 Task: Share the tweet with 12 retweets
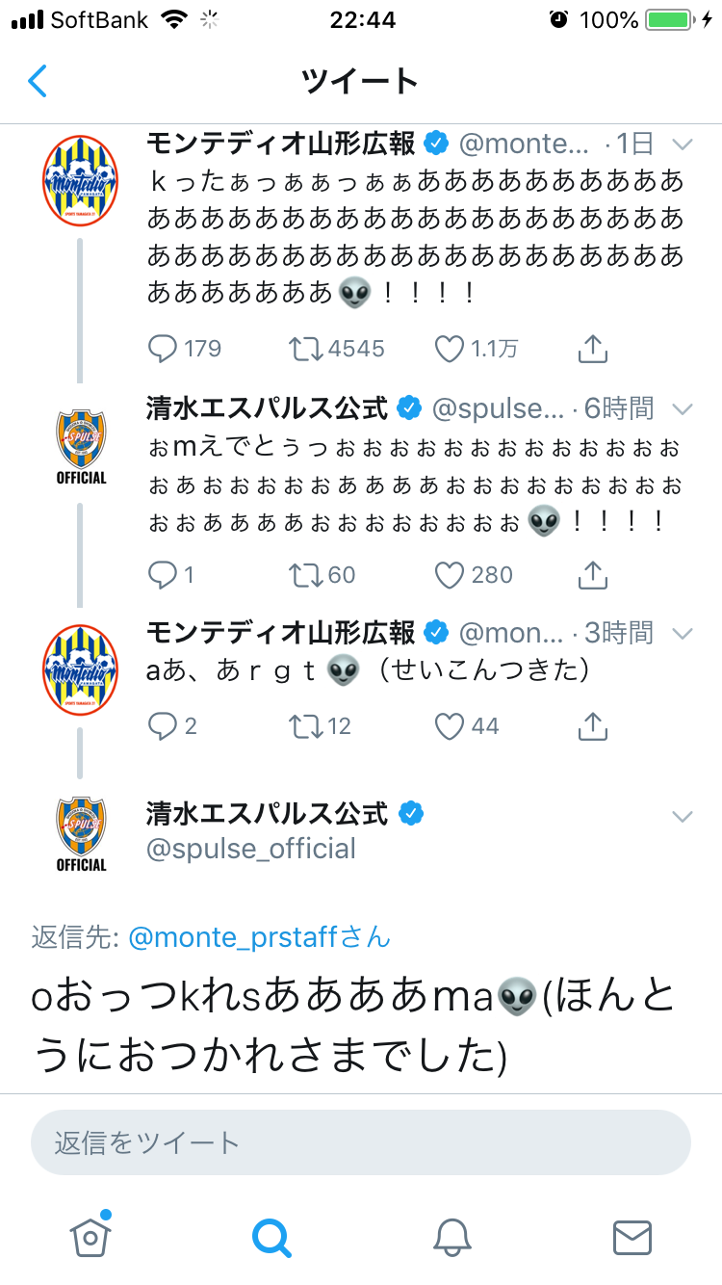593,725
